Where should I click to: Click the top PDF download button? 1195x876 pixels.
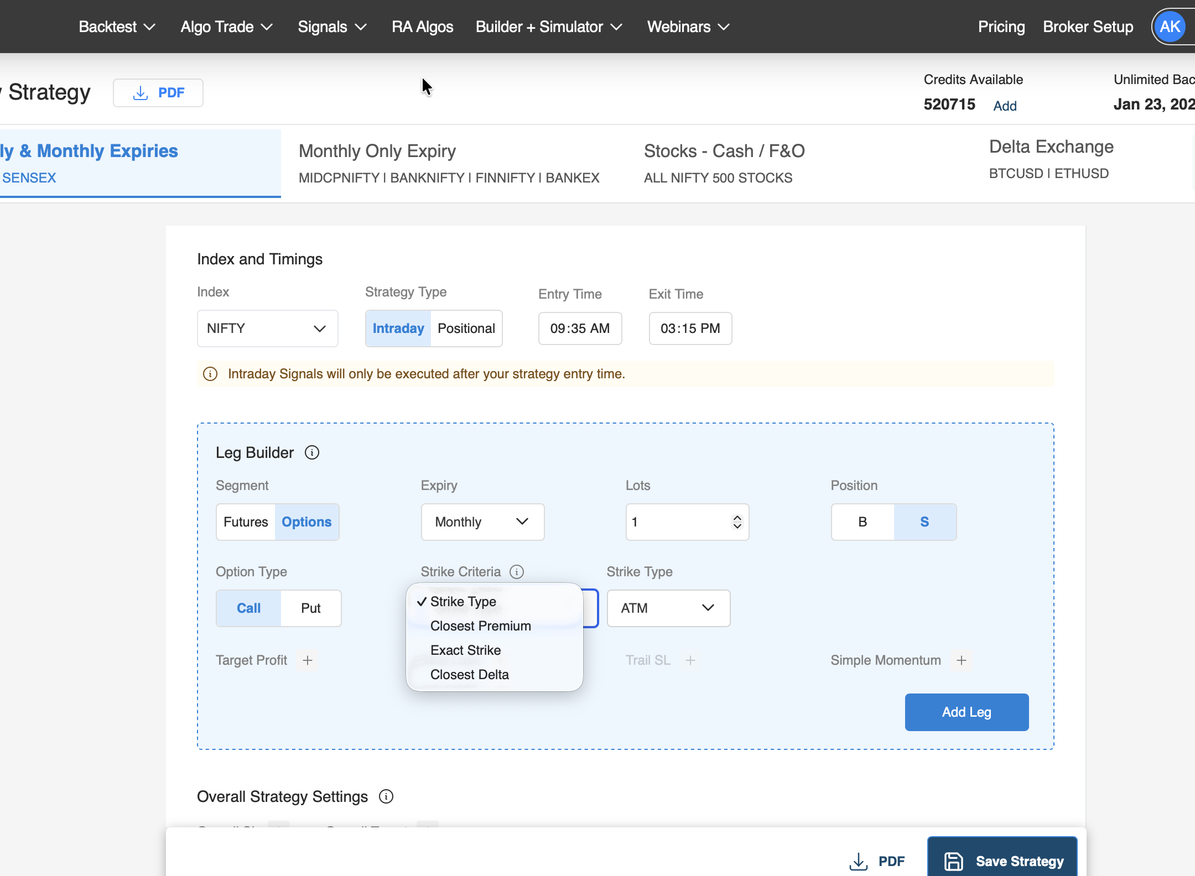tap(158, 92)
